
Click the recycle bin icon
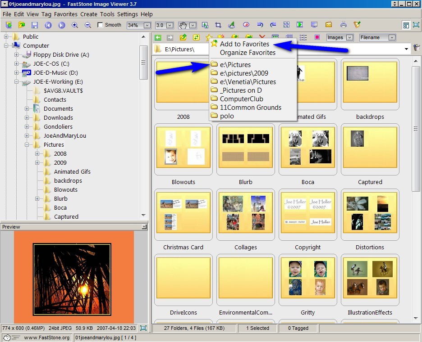pos(417,48)
